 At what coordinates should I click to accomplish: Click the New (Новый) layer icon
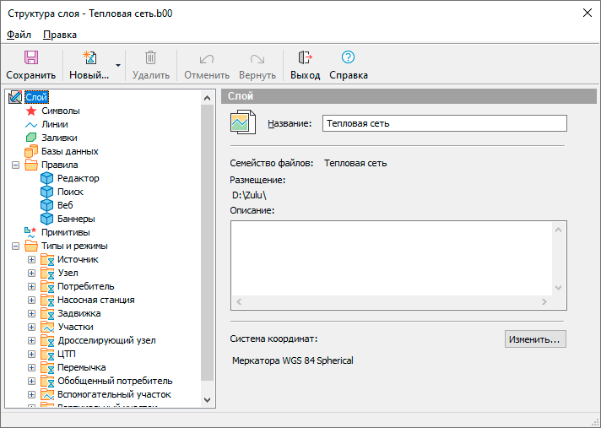88,57
